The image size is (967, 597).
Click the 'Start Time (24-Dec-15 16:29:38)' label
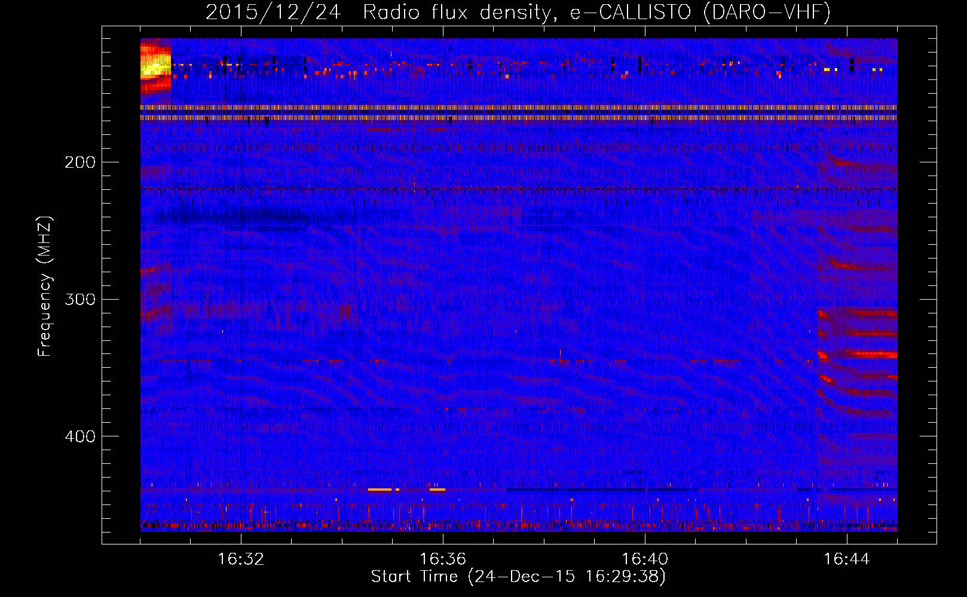[518, 577]
